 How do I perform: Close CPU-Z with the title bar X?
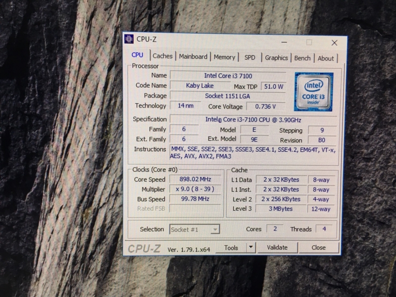(335, 43)
